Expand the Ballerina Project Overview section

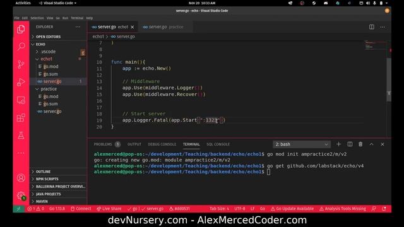58,187
